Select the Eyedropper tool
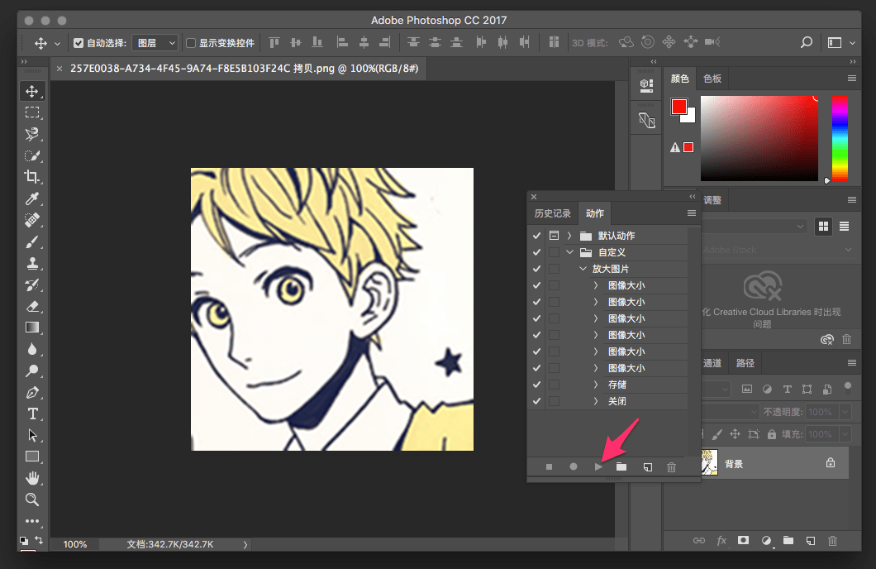 32,198
